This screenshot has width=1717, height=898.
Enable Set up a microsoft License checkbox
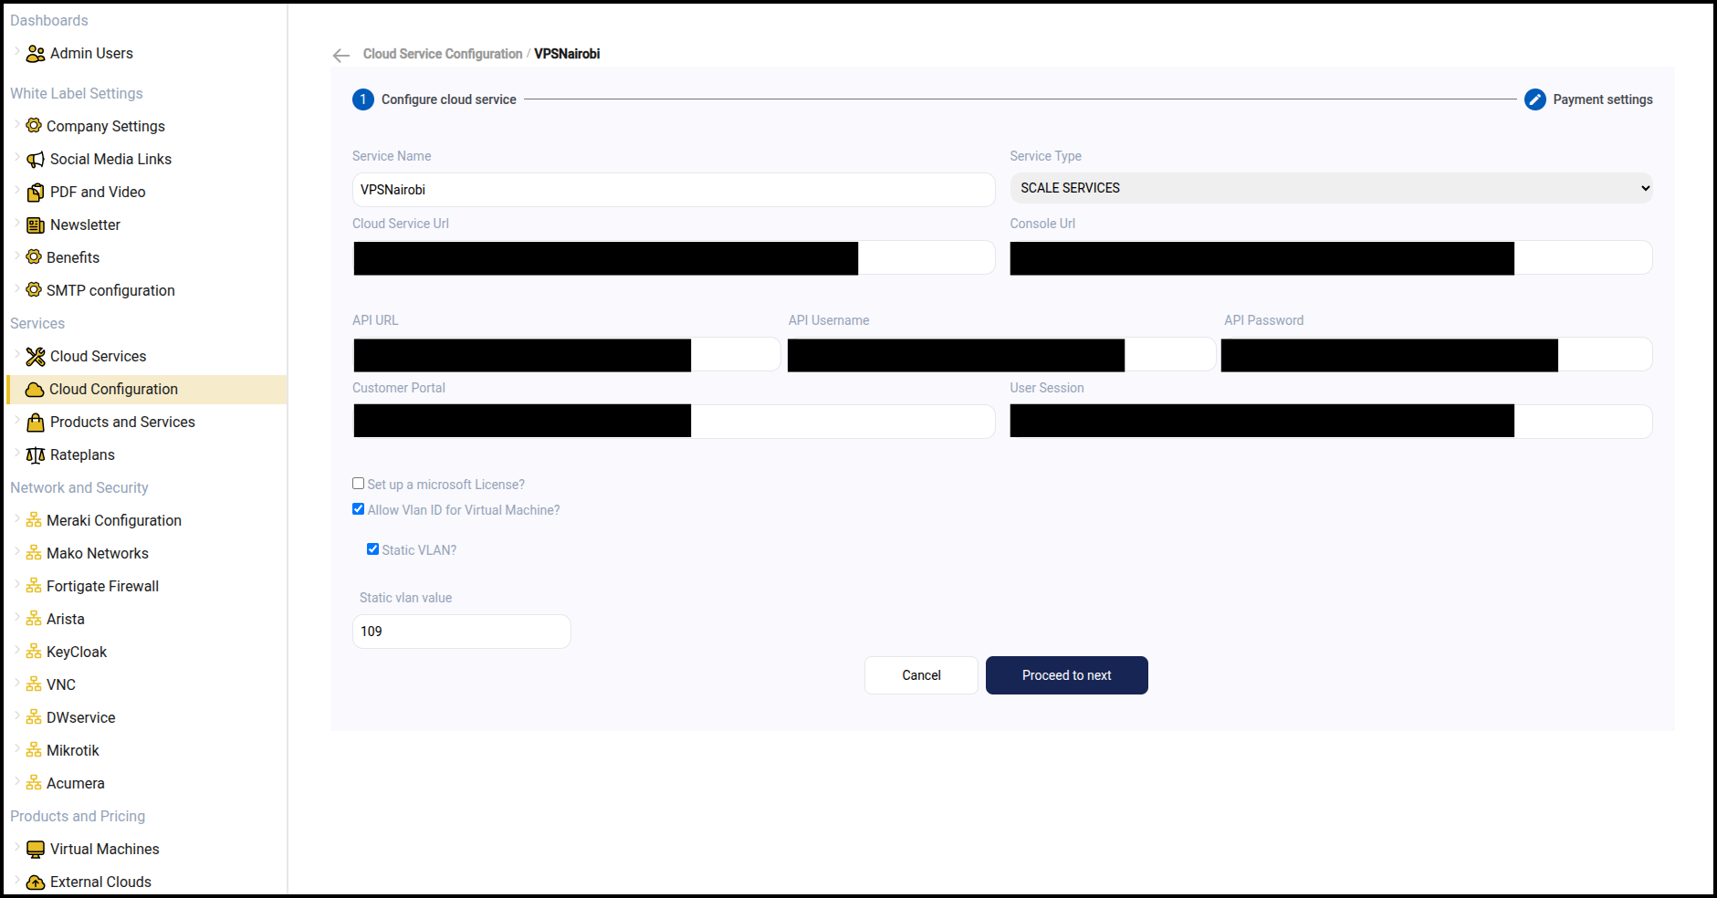(x=359, y=484)
